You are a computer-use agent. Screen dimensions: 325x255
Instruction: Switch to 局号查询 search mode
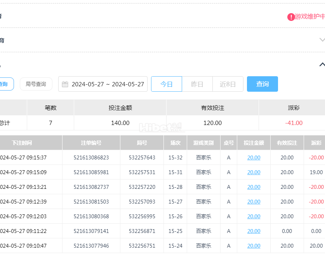coord(36,84)
